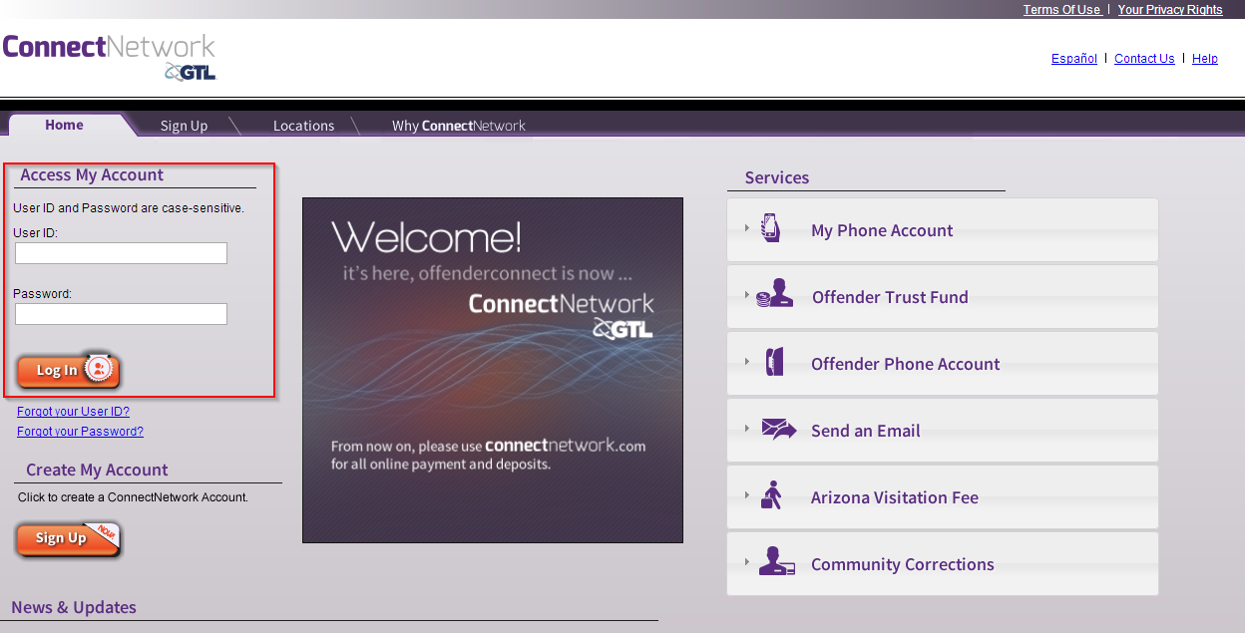Screen dimensions: 1245x633
Task: Click the Services heading
Action: click(777, 177)
